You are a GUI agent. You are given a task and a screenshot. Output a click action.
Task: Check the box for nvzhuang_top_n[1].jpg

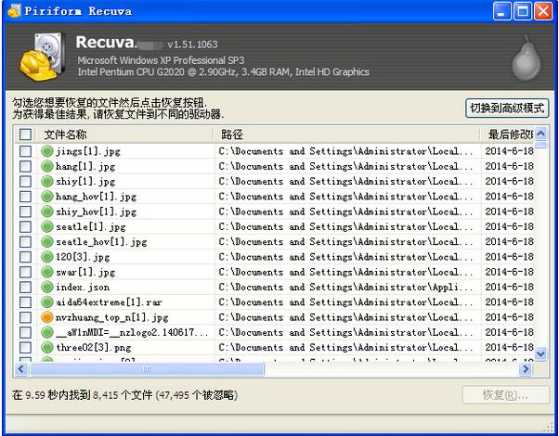click(x=25, y=317)
